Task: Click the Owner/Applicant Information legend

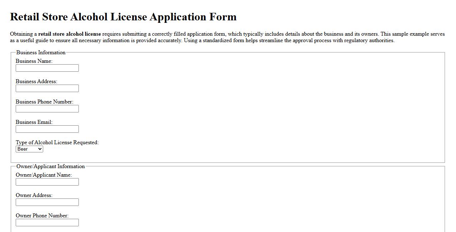Action: (x=51, y=166)
